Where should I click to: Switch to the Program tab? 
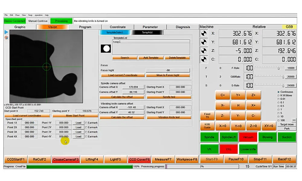click(85, 27)
